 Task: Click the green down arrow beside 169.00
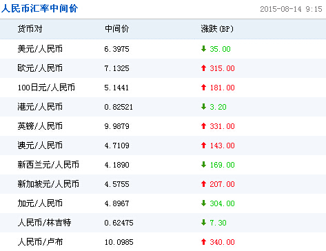203,165
